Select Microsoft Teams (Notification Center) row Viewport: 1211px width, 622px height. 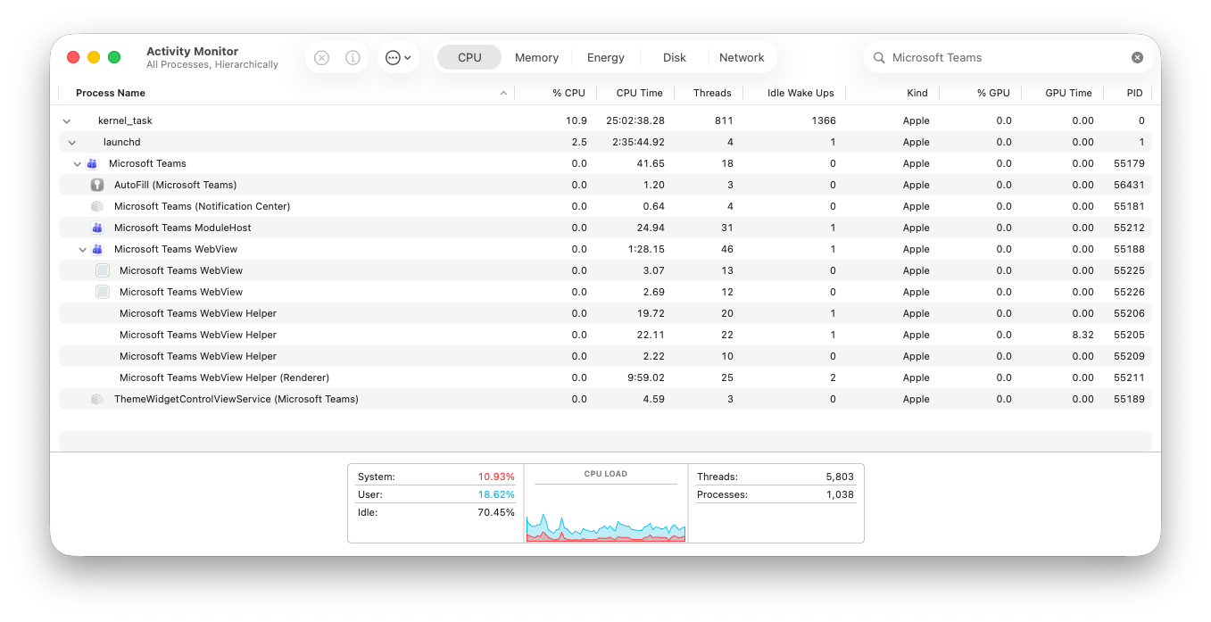605,206
